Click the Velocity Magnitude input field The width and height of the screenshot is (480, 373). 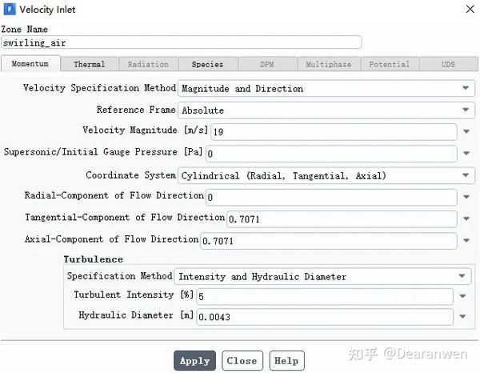334,132
